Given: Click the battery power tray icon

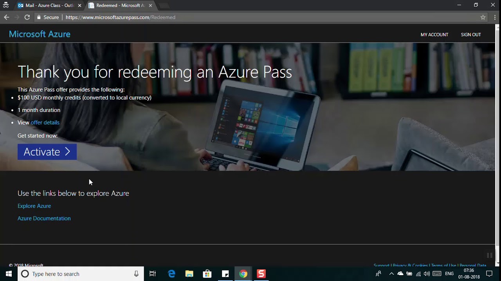Looking at the screenshot, I should pos(409,274).
